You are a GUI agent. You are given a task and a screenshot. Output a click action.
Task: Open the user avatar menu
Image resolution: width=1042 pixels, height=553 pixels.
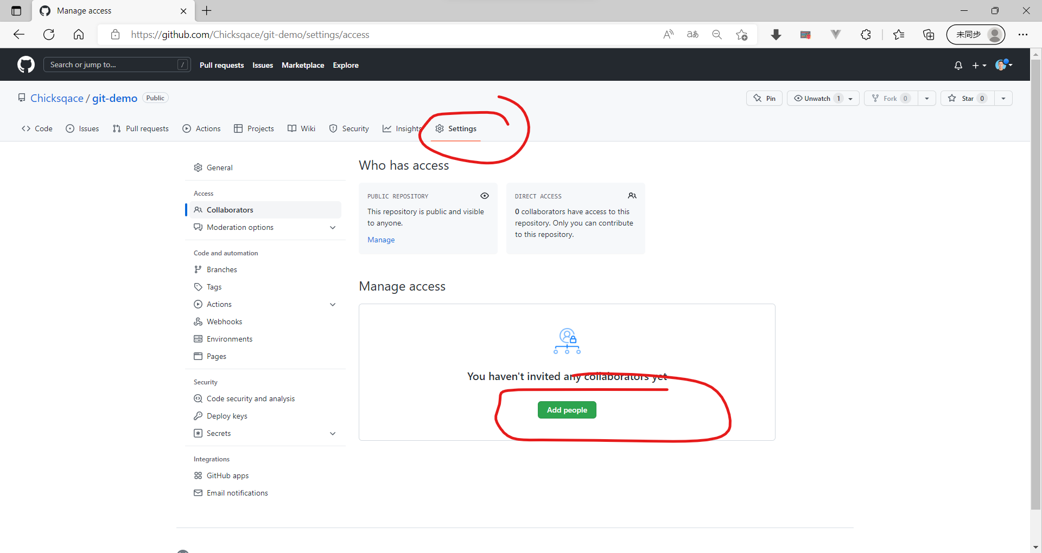tap(1003, 65)
